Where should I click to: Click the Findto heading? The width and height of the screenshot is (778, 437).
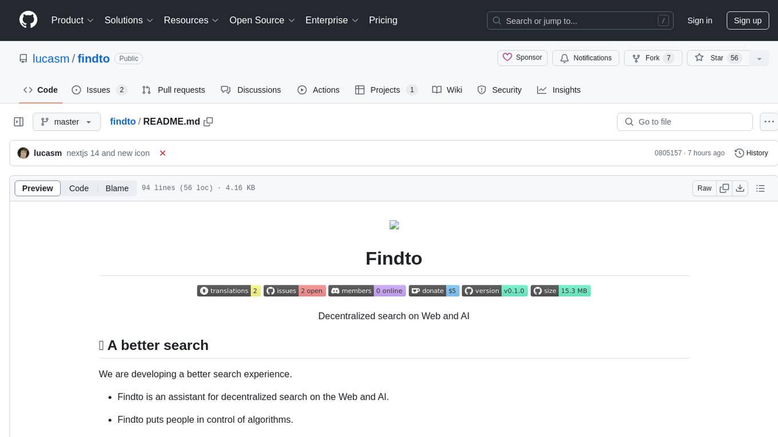click(x=394, y=258)
